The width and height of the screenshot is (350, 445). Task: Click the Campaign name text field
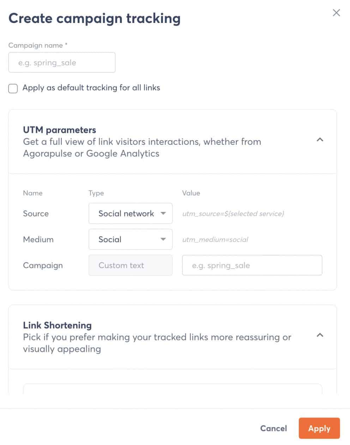(62, 63)
